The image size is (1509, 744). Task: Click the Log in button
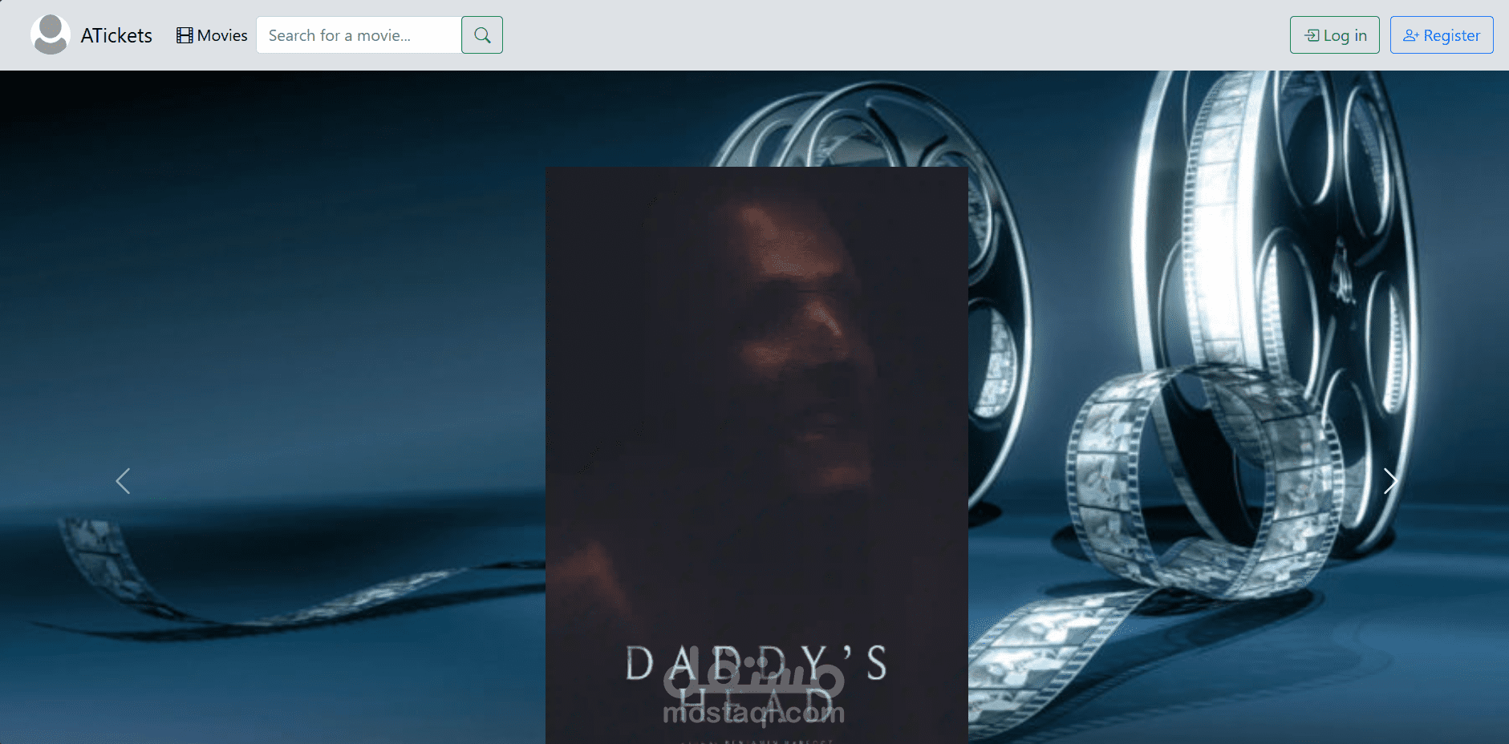1335,35
